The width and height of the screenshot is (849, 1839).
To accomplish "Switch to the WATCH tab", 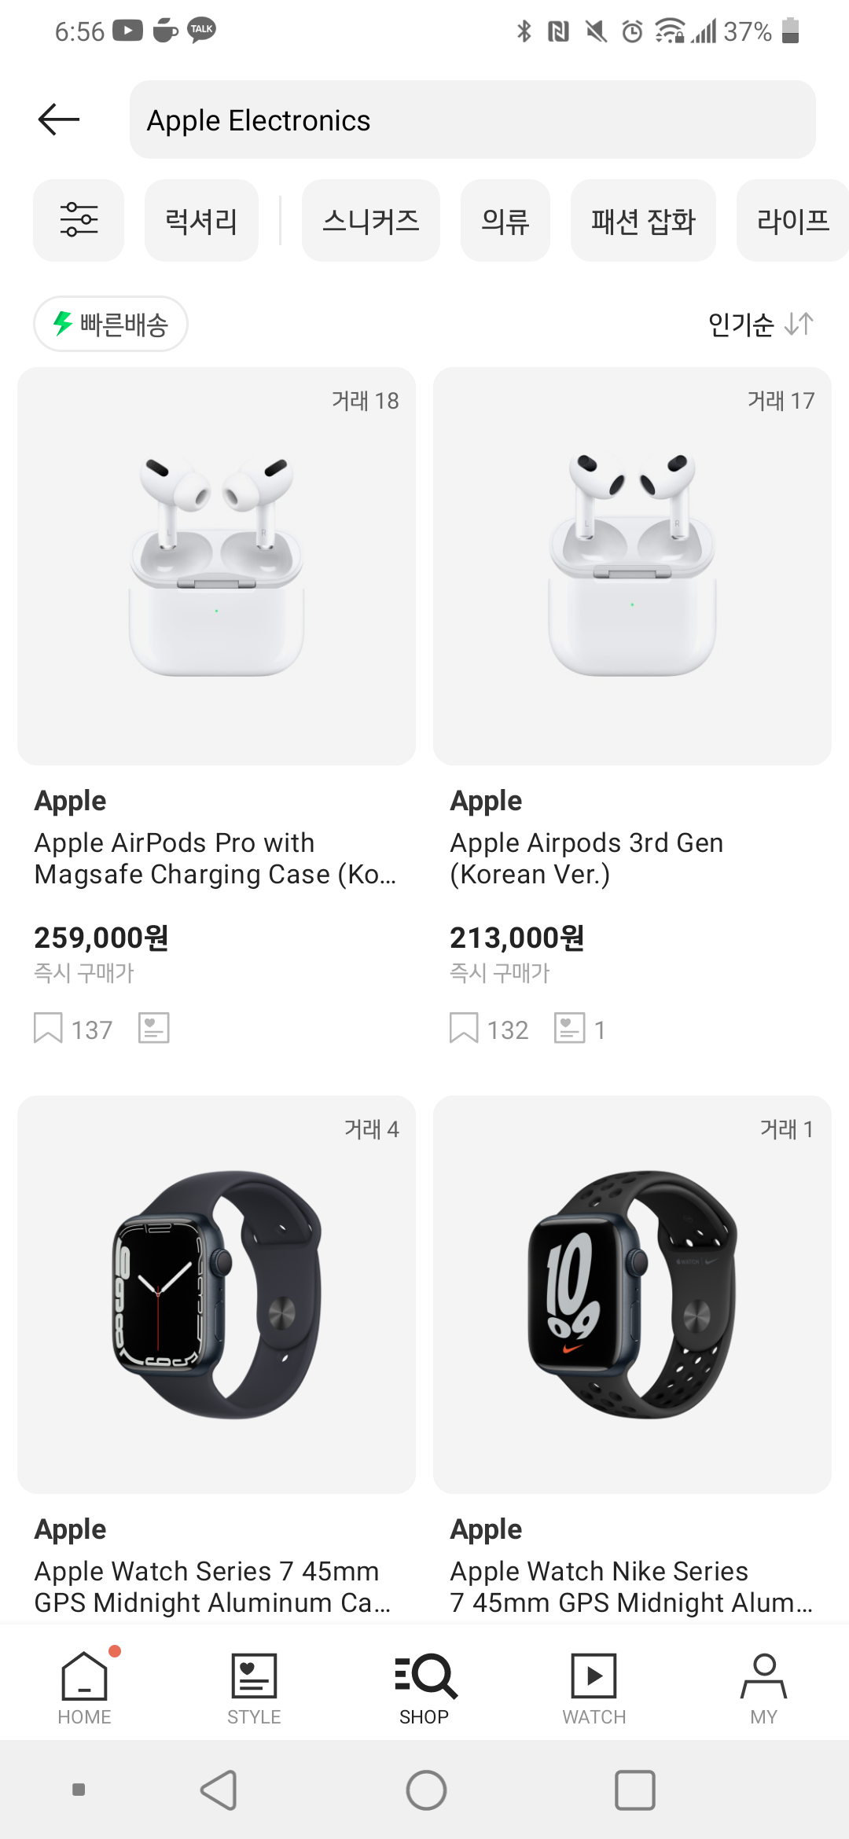I will click(x=594, y=1688).
